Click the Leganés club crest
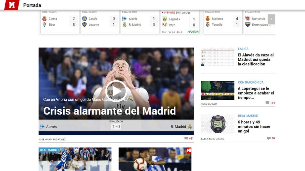 [164, 19]
